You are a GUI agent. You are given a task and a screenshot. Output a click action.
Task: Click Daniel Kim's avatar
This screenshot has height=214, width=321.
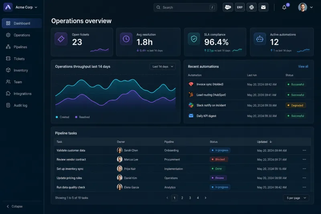point(120,178)
